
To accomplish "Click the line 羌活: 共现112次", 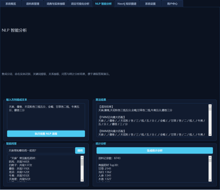I will (x=19, y=172).
